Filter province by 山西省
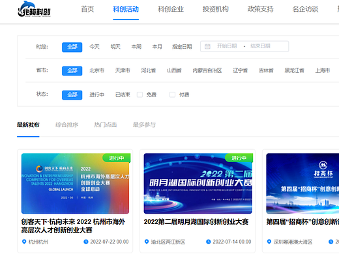This screenshot has height=254, width=339. click(x=174, y=70)
